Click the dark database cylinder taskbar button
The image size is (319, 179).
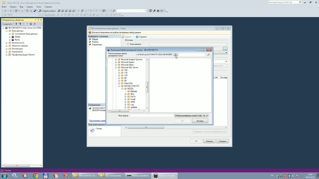coord(165,176)
